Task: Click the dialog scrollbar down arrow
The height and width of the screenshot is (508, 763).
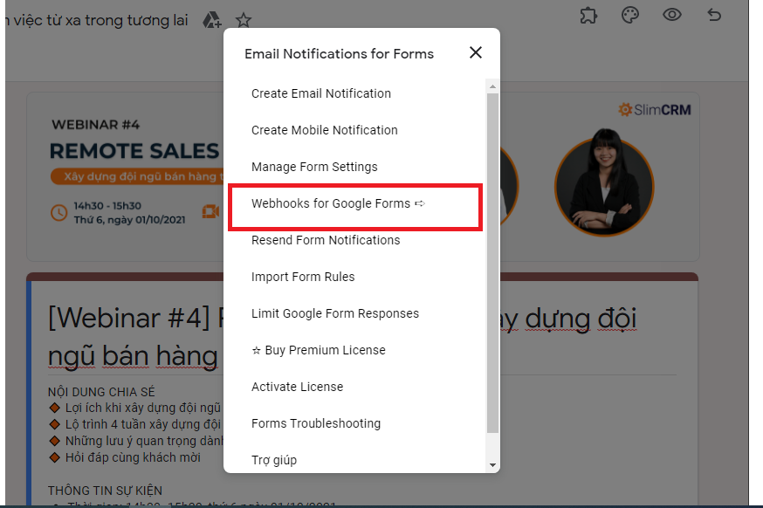Action: coord(492,465)
